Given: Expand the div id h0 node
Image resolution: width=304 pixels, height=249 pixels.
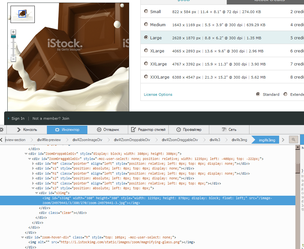Looking at the screenshot, I should 33,164.
